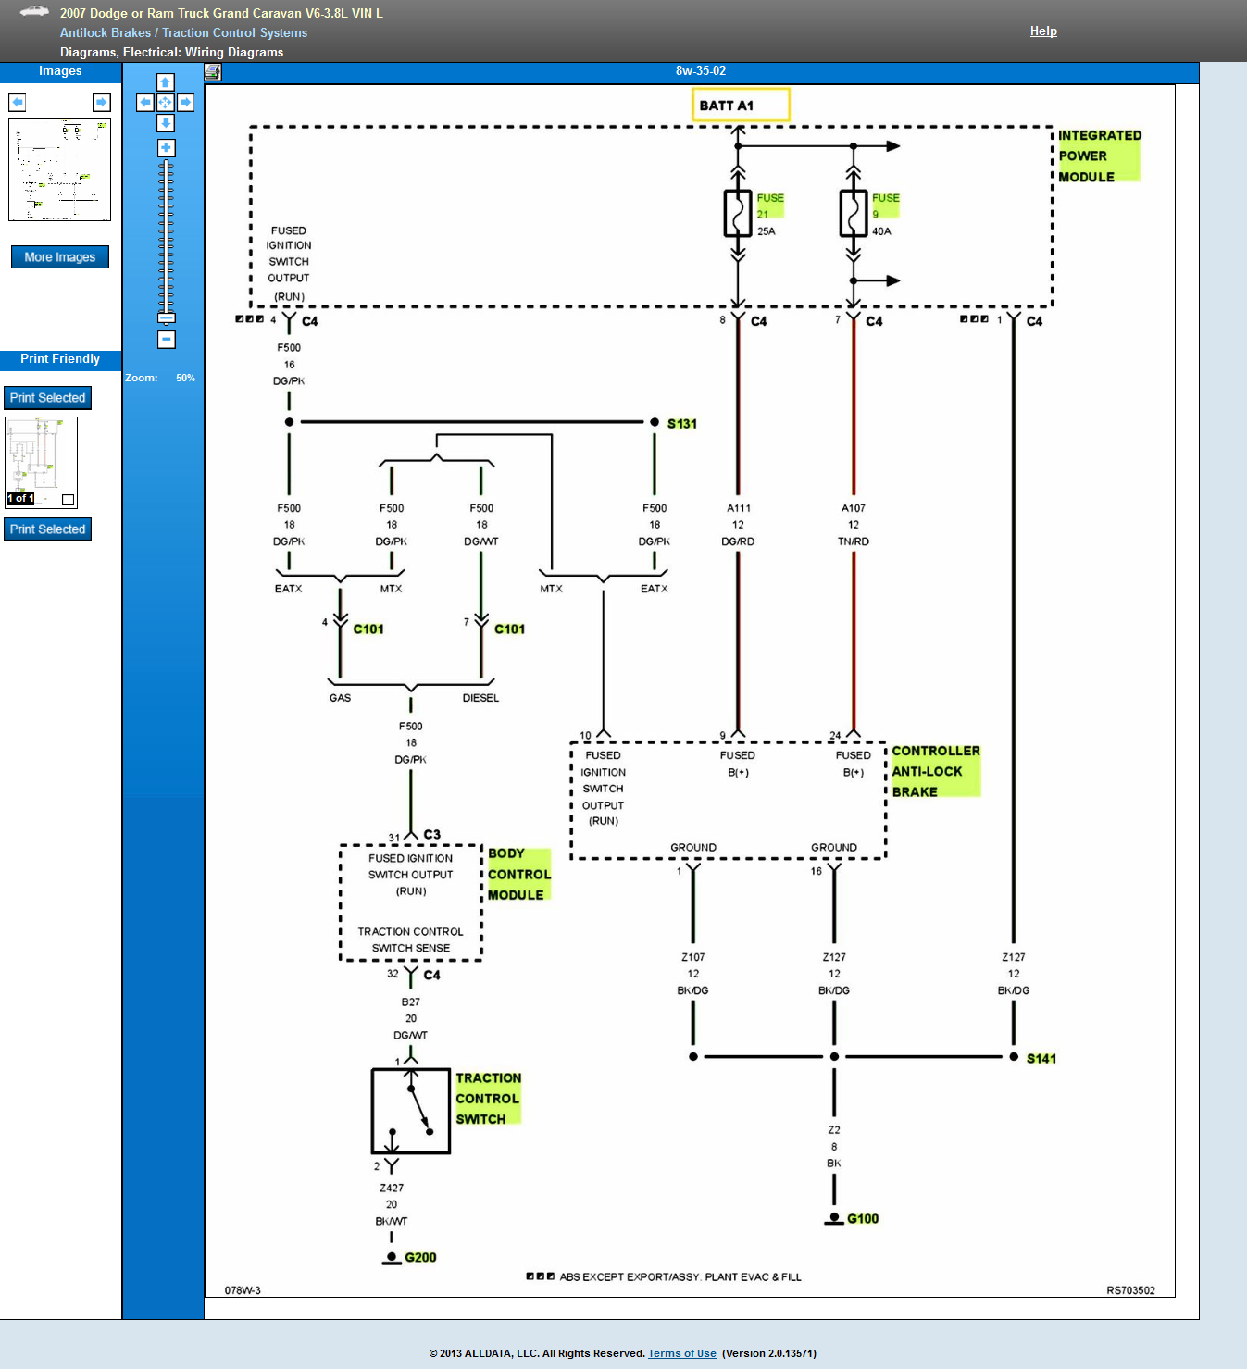Click the Z427 20 BK/WT wire label
Image resolution: width=1247 pixels, height=1369 pixels.
click(x=392, y=1204)
